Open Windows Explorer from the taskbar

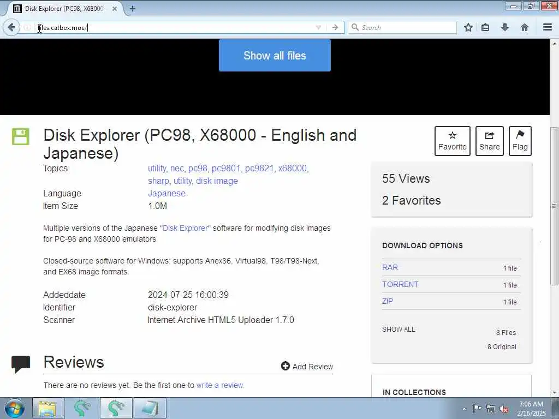tap(47, 408)
